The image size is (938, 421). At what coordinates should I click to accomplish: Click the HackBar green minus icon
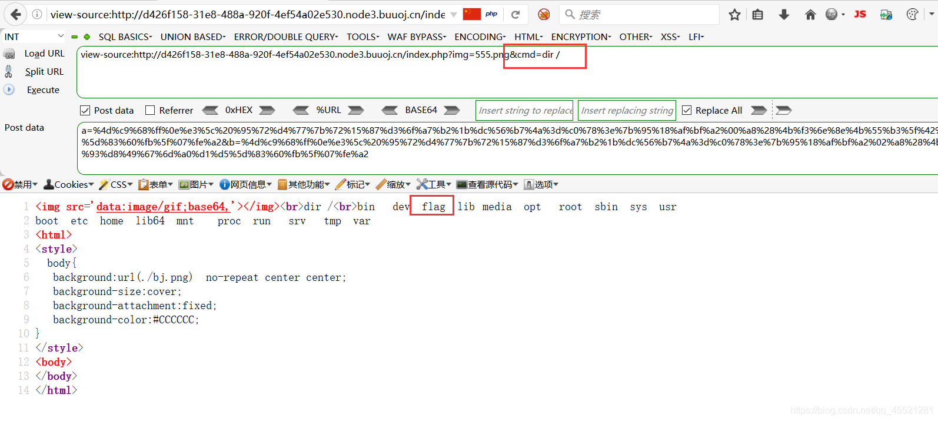75,37
